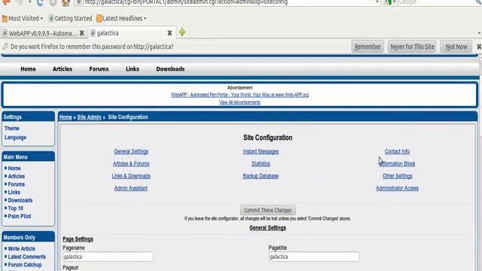Open the Backup Database link
482x271 pixels.
click(x=261, y=175)
